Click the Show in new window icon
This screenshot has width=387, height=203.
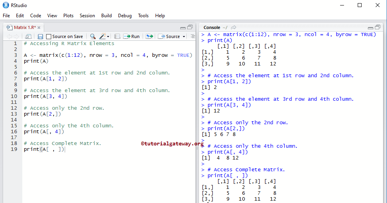click(28, 36)
